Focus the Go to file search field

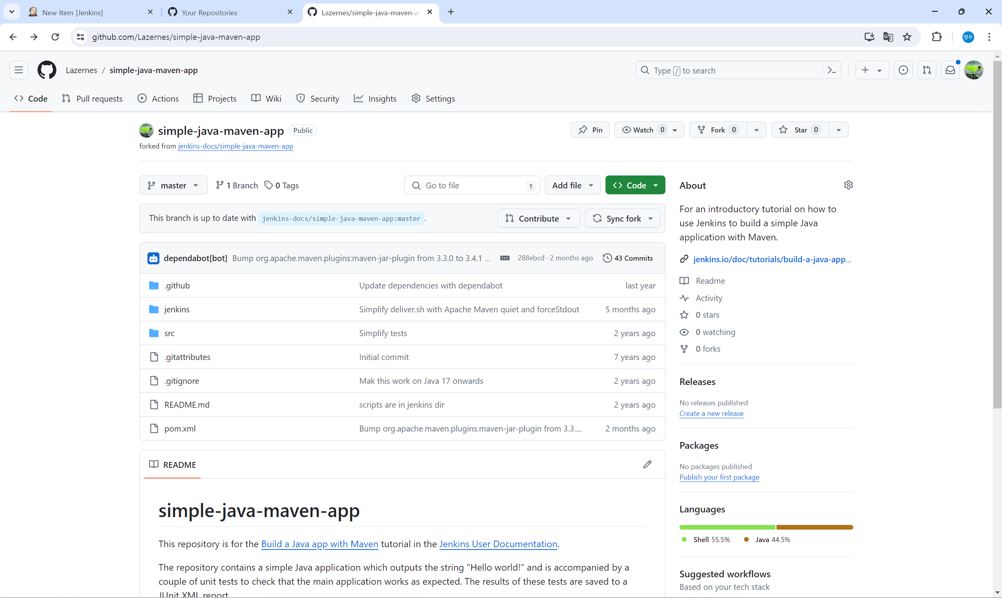click(472, 185)
